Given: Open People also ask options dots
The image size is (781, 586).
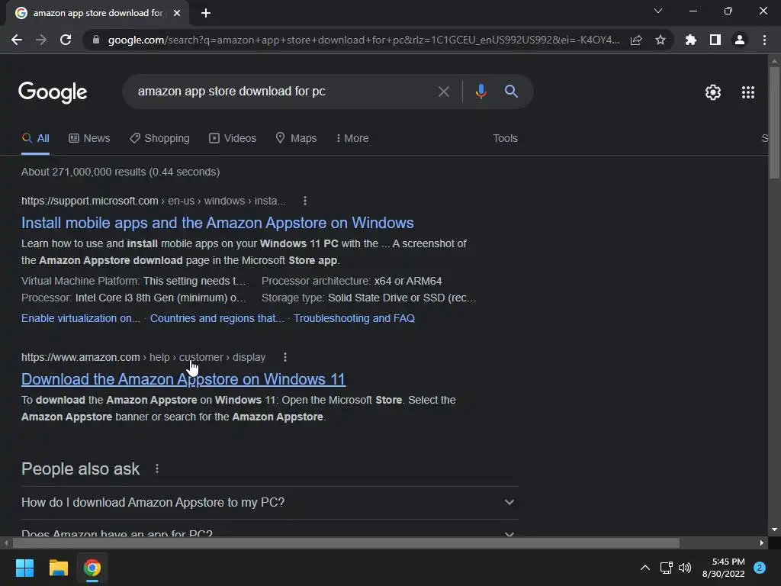Looking at the screenshot, I should click(x=157, y=469).
